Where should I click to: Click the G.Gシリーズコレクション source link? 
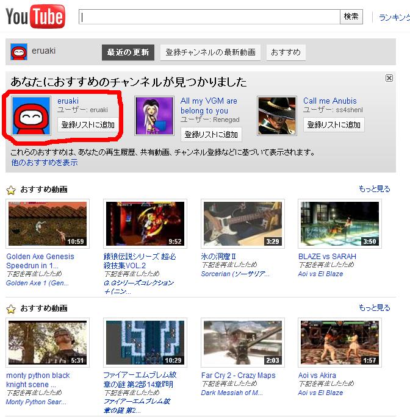pyautogui.click(x=139, y=287)
